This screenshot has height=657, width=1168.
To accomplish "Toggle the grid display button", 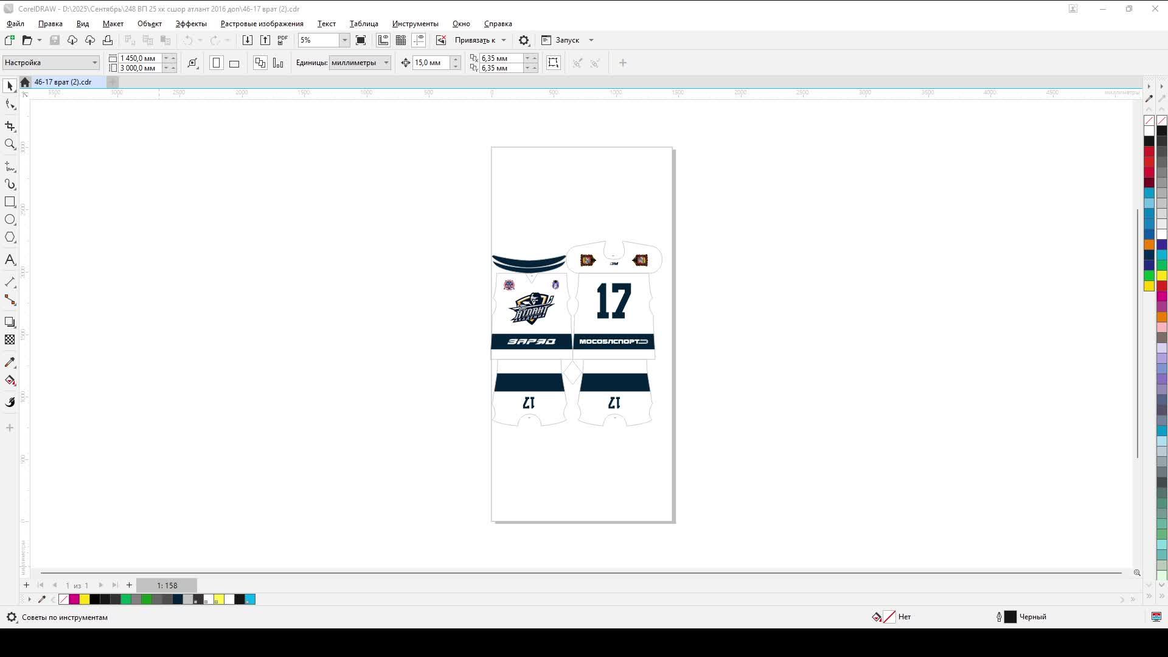I will (401, 40).
